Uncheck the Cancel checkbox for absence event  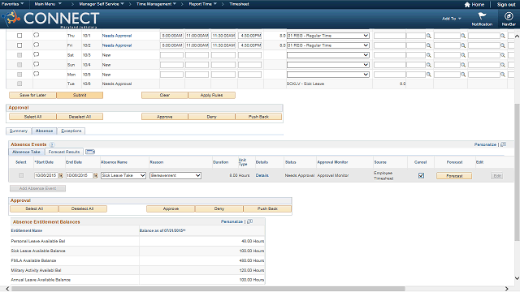(421, 175)
